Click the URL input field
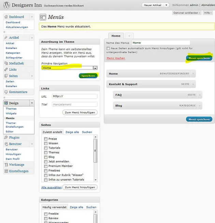 tap(75, 96)
